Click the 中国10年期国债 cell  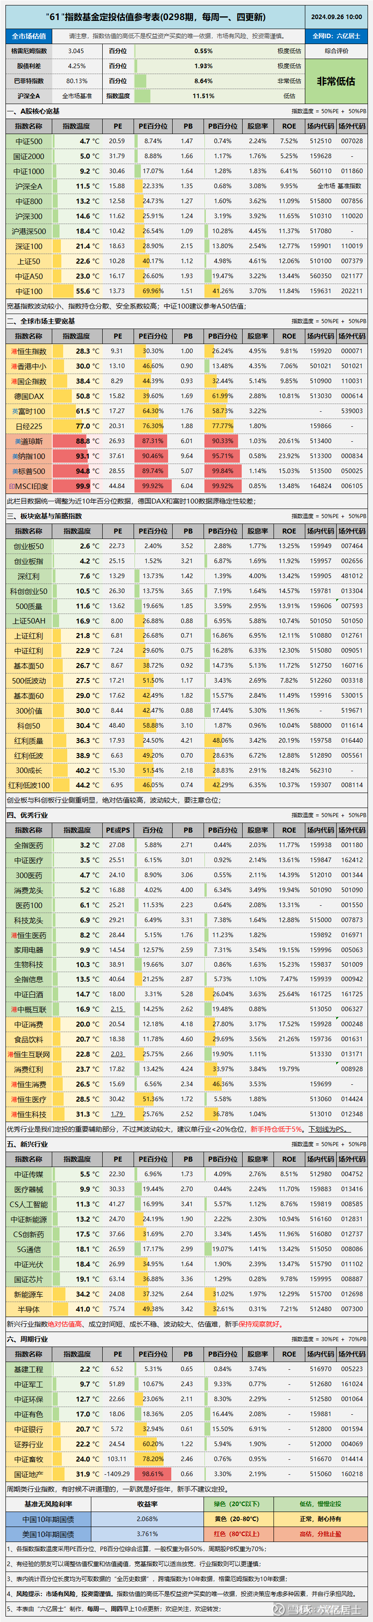click(x=49, y=1519)
